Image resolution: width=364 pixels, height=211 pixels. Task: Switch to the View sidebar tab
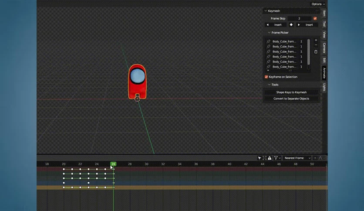click(x=324, y=34)
